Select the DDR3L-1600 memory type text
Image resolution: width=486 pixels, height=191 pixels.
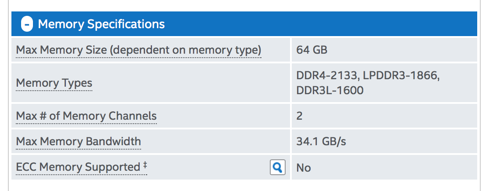330,90
